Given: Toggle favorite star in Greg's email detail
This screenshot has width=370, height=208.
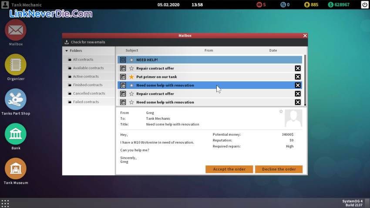Looking at the screenshot, I should pyautogui.click(x=281, y=112).
